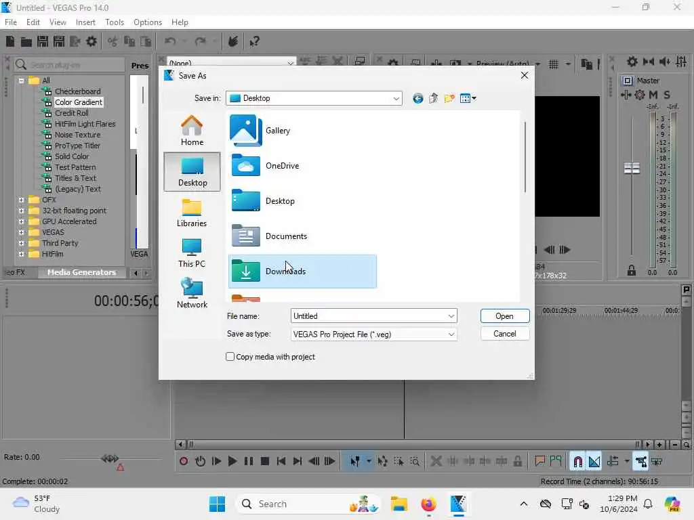Select Checkerboard media generator
This screenshot has width=694, height=520.
(77, 91)
